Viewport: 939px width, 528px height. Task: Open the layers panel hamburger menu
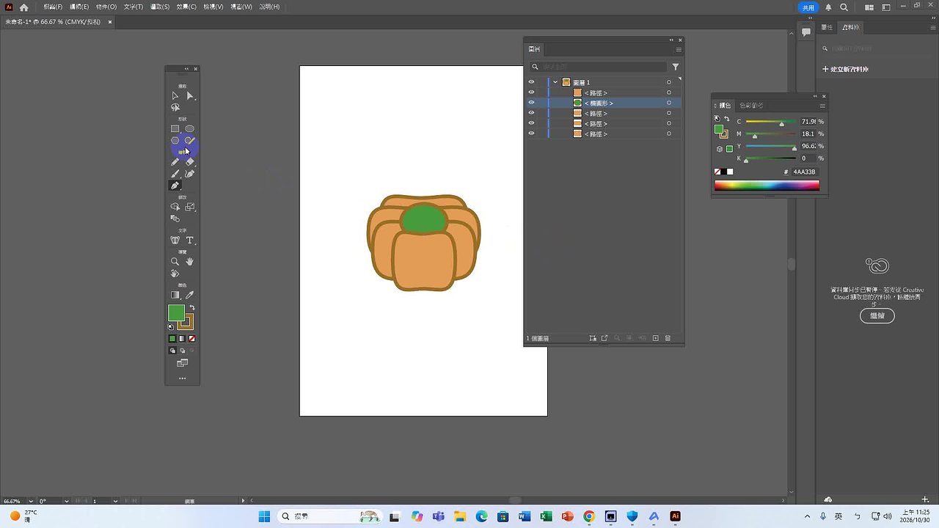point(679,49)
